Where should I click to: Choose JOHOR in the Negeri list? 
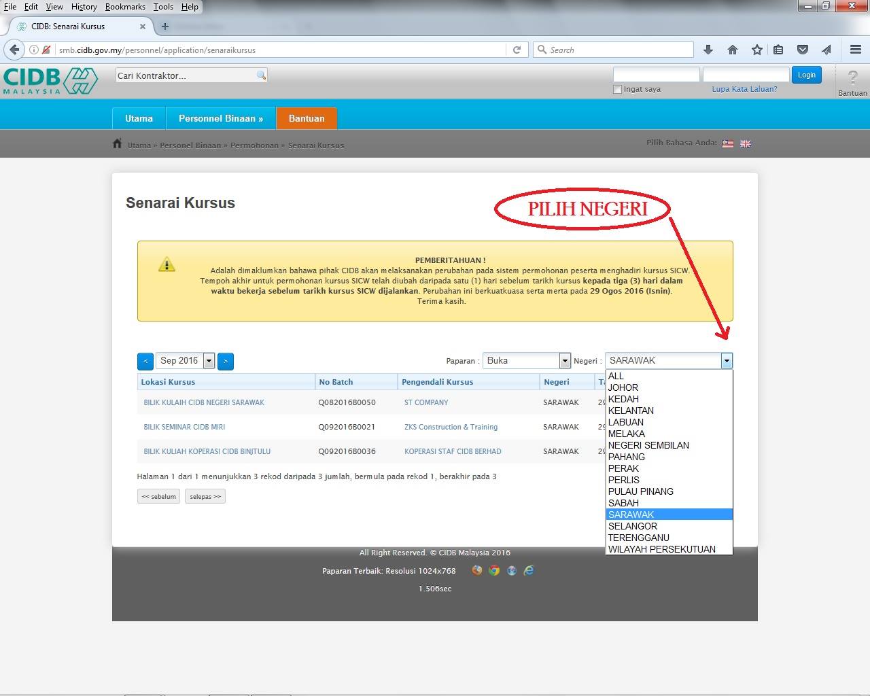coord(669,387)
